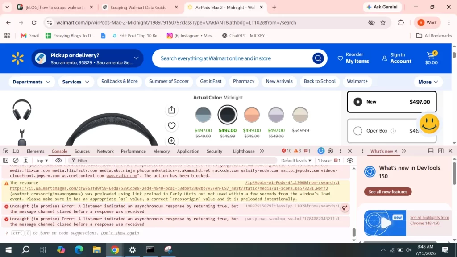Open the shopping cart icon
This screenshot has height=257, width=457.
tap(432, 58)
